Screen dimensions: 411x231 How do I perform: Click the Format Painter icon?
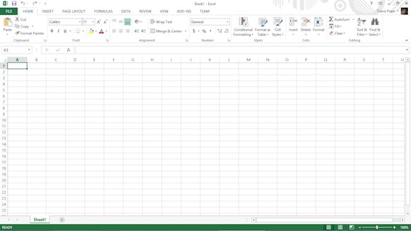17,33
